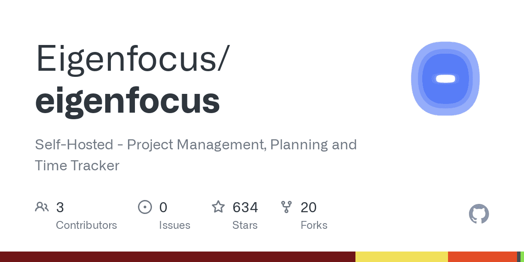524x262 pixels.
Task: Click the forks count number 20
Action: [309, 207]
